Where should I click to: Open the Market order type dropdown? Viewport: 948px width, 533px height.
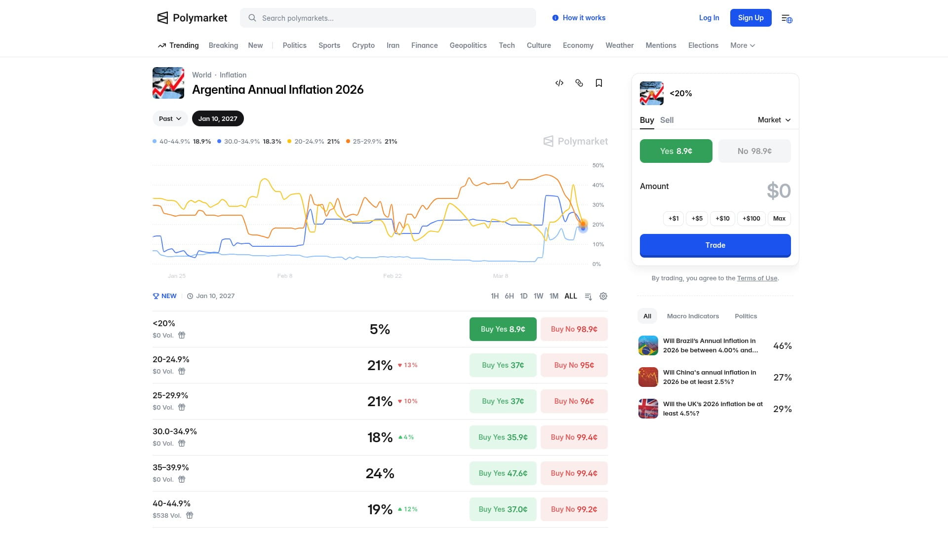[x=774, y=120]
